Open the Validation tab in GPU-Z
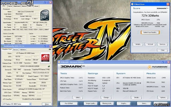171x107 pixels. pyautogui.click(x=23, y=49)
